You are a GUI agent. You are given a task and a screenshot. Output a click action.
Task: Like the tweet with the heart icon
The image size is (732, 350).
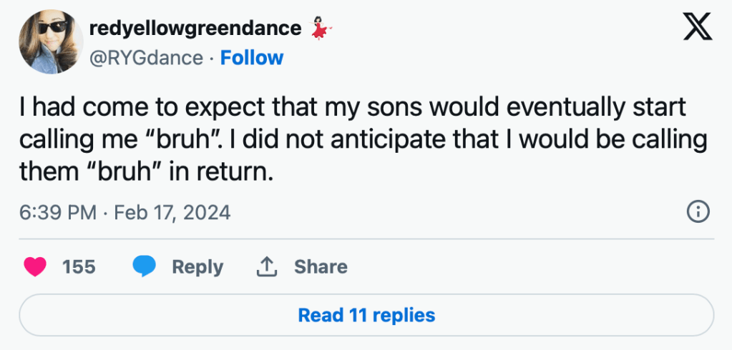coord(35,267)
